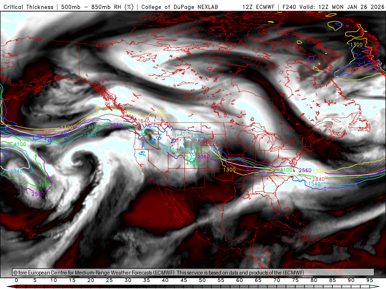The image size is (386, 289).
Task: Click the white 5400 label over Montana
Action: [181, 133]
